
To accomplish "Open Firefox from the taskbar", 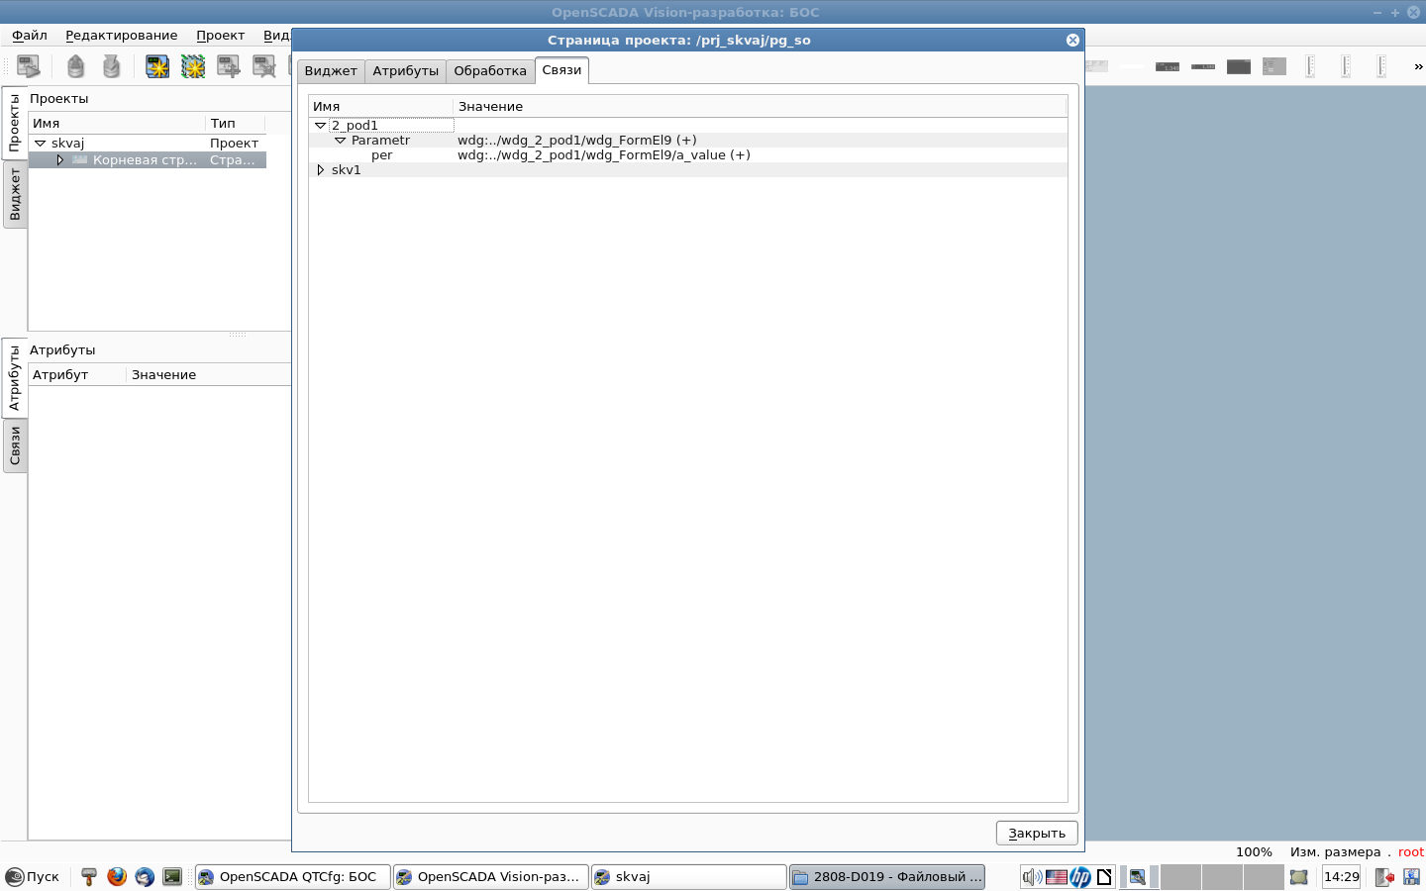I will [117, 876].
